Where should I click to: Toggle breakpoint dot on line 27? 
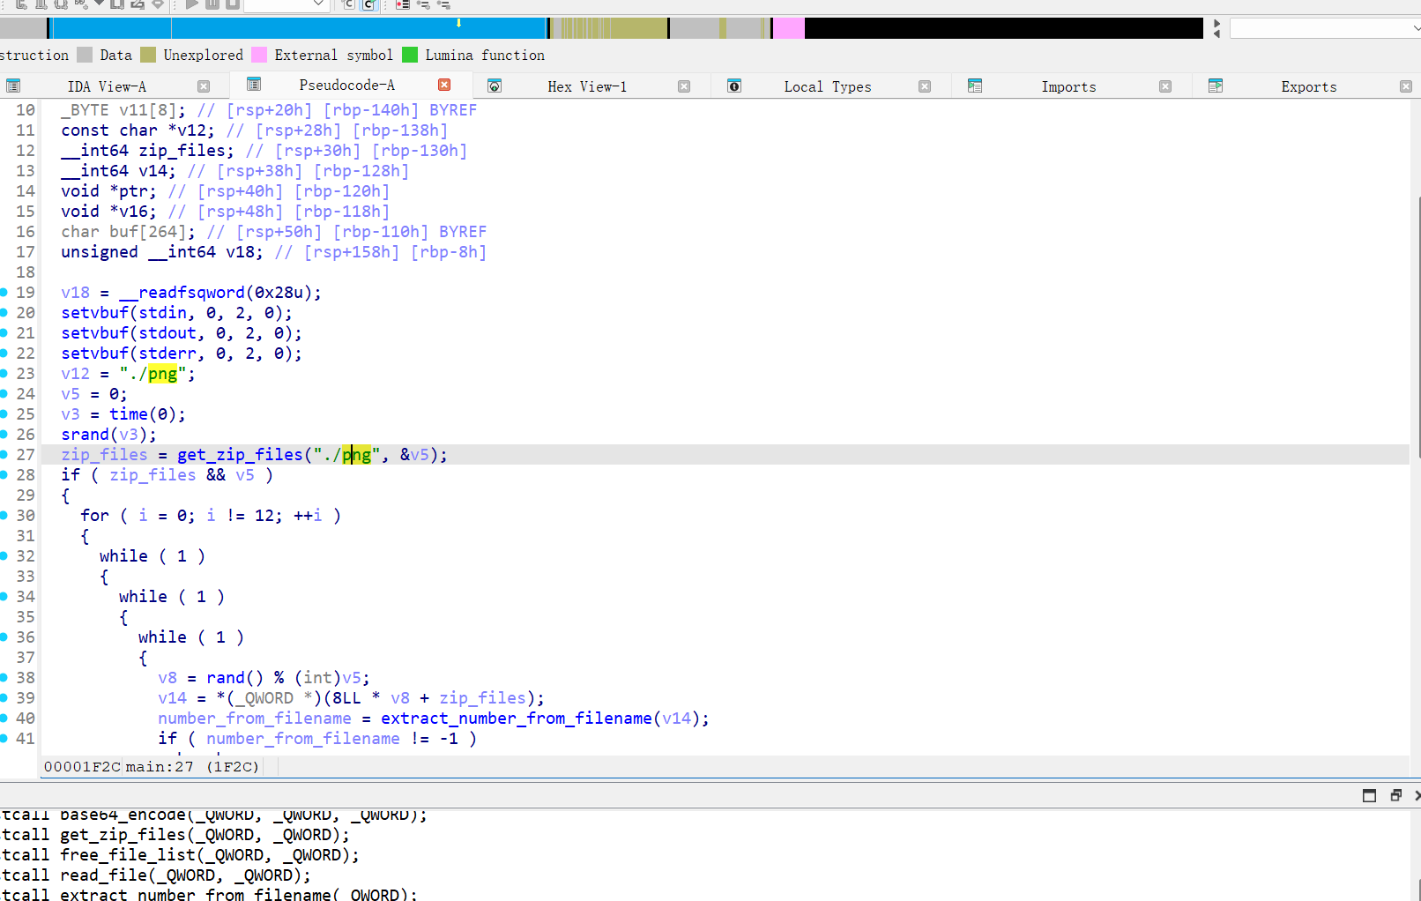tap(4, 455)
